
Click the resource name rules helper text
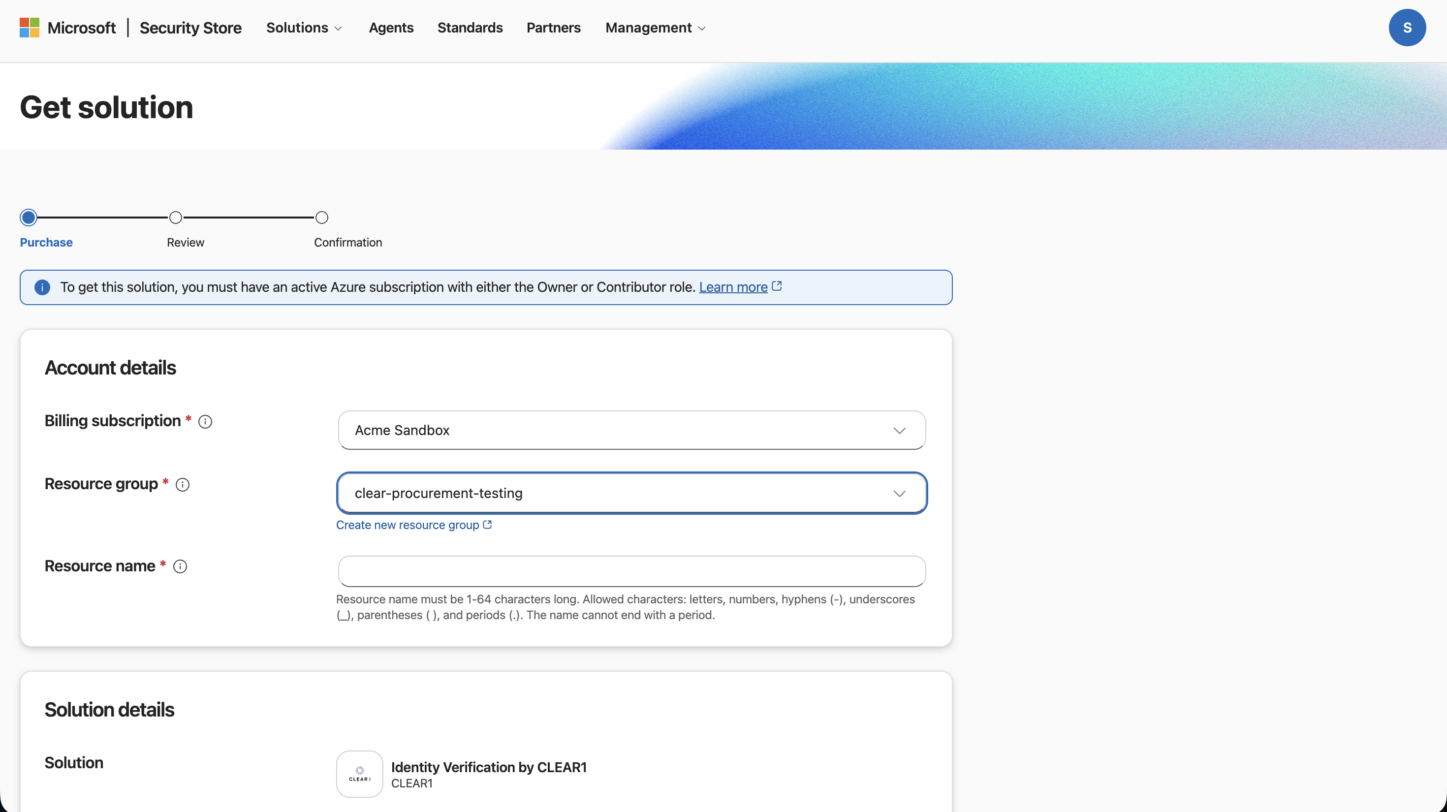pos(625,607)
